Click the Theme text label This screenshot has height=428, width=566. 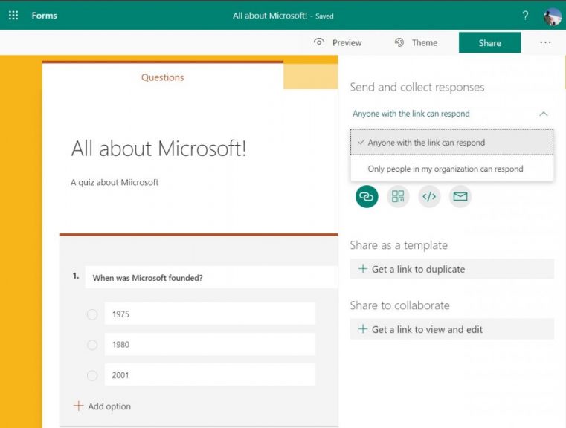point(425,42)
